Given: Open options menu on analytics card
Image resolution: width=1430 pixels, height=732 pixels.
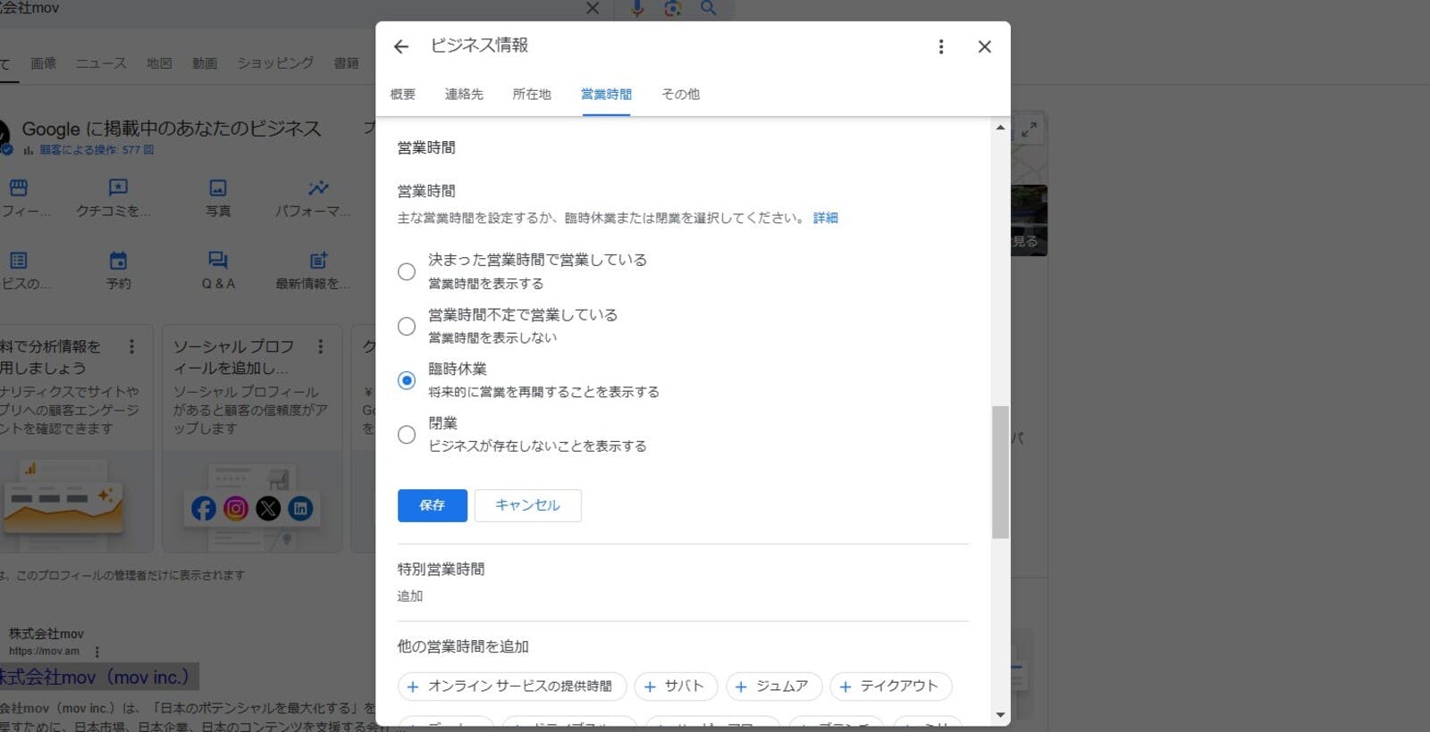Looking at the screenshot, I should (x=131, y=346).
